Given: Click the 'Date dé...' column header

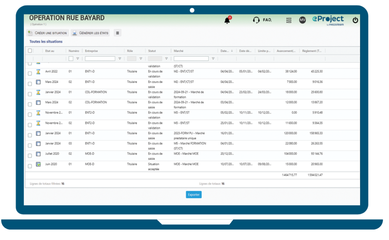Looking at the screenshot, I should pyautogui.click(x=245, y=51).
